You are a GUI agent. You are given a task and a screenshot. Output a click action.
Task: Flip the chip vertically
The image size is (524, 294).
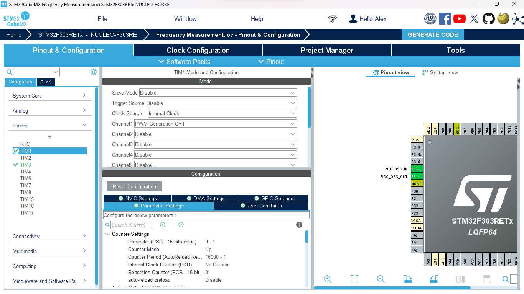pyautogui.click(x=487, y=279)
